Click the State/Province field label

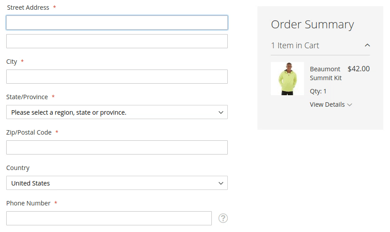pos(27,97)
